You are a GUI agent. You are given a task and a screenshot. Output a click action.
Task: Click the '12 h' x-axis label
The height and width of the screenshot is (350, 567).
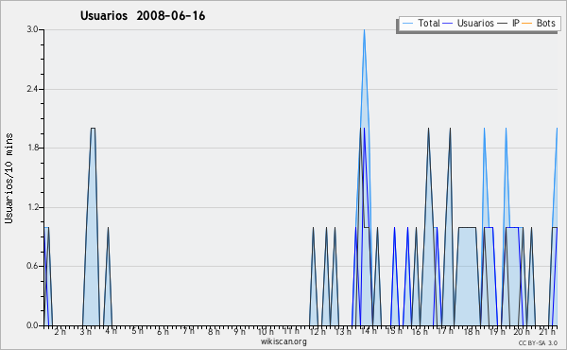(318, 332)
